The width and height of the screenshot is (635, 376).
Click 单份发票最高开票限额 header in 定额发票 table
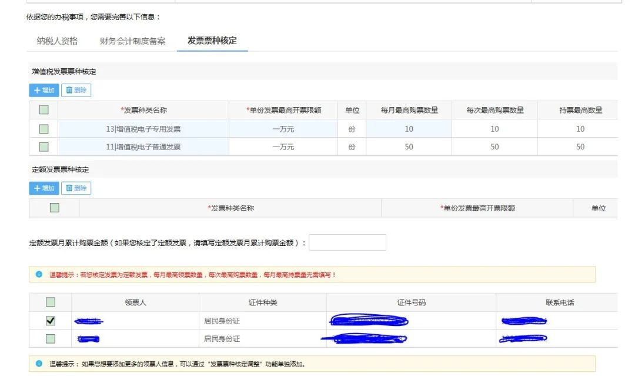pyautogui.click(x=477, y=208)
